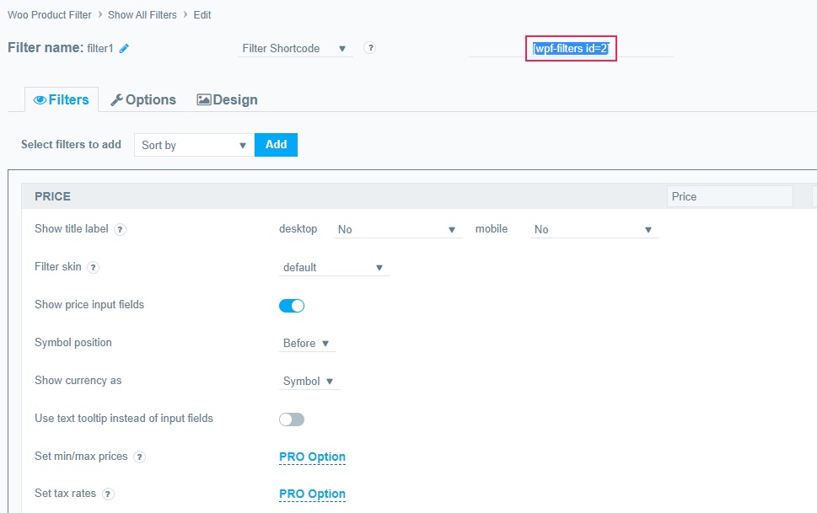Open Show currency as Symbol dropdown

(x=309, y=382)
